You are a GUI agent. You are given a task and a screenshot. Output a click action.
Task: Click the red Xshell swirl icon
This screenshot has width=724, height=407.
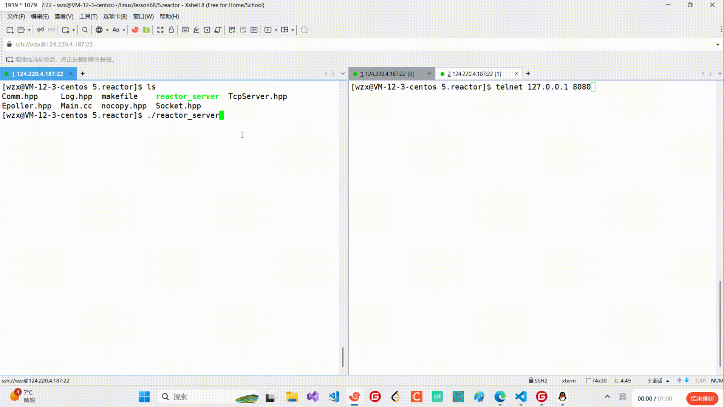click(135, 30)
